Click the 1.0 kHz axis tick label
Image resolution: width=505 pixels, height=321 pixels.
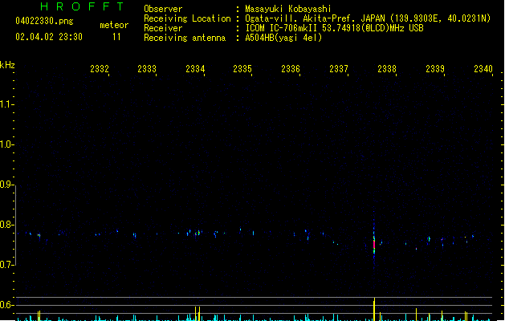pos(6,144)
